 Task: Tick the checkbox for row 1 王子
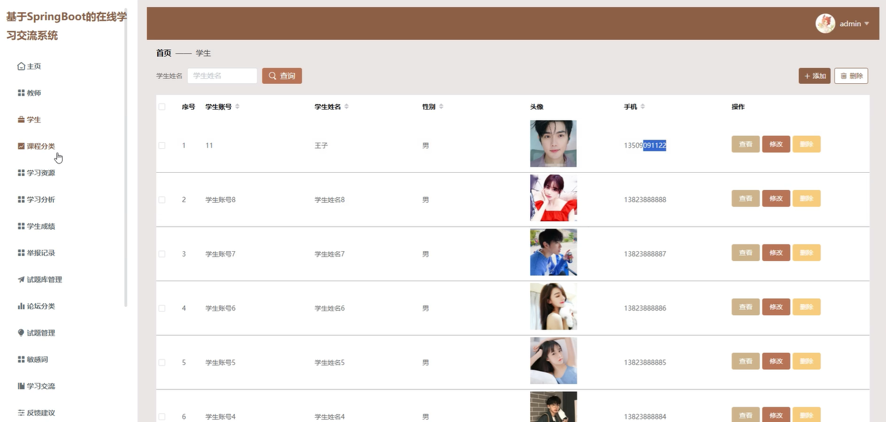(x=162, y=146)
